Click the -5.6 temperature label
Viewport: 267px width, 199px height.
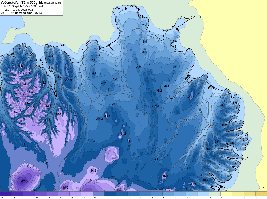[235, 103]
